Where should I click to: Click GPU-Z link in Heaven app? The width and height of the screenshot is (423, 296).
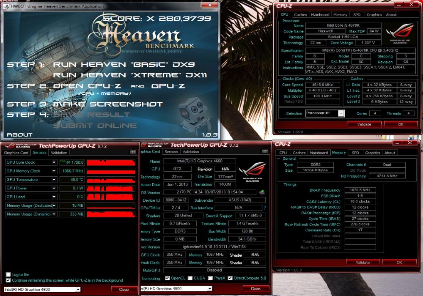pyautogui.click(x=168, y=86)
